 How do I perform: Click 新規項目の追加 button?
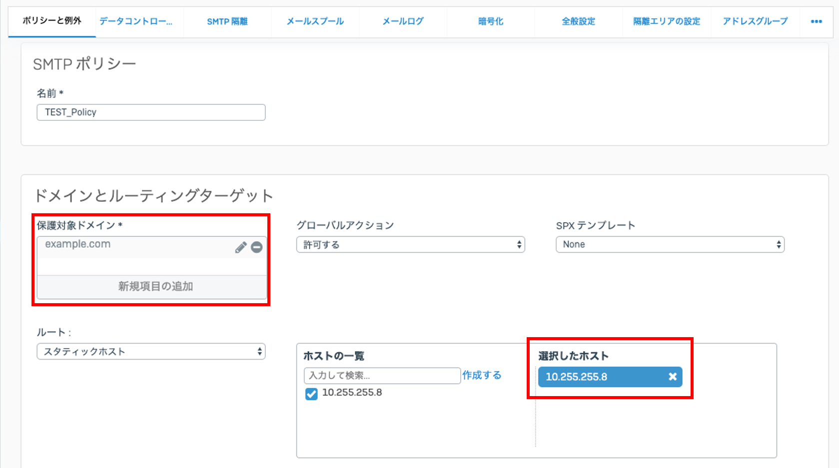pyautogui.click(x=152, y=287)
